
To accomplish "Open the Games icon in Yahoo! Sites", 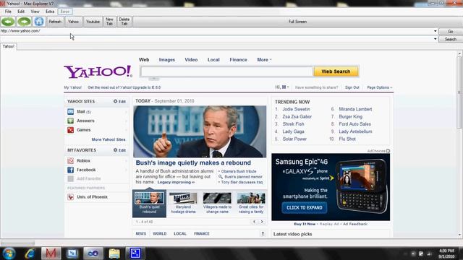I will point(71,130).
